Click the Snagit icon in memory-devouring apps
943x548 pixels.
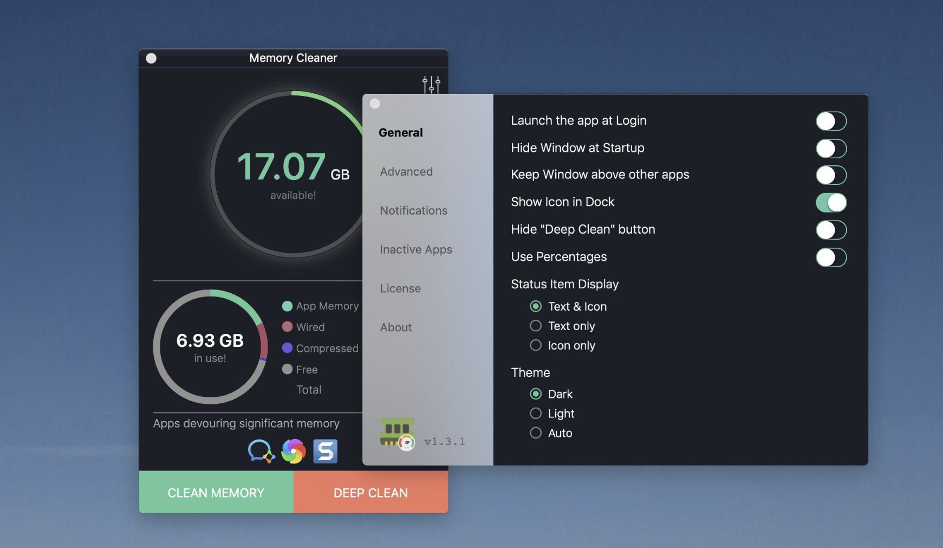(x=324, y=450)
